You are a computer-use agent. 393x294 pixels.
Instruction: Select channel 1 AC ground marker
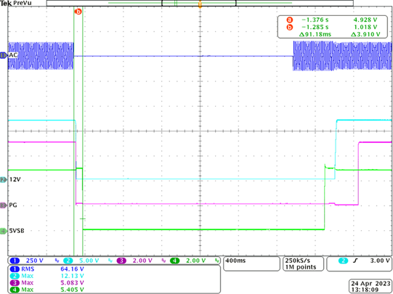[4, 55]
